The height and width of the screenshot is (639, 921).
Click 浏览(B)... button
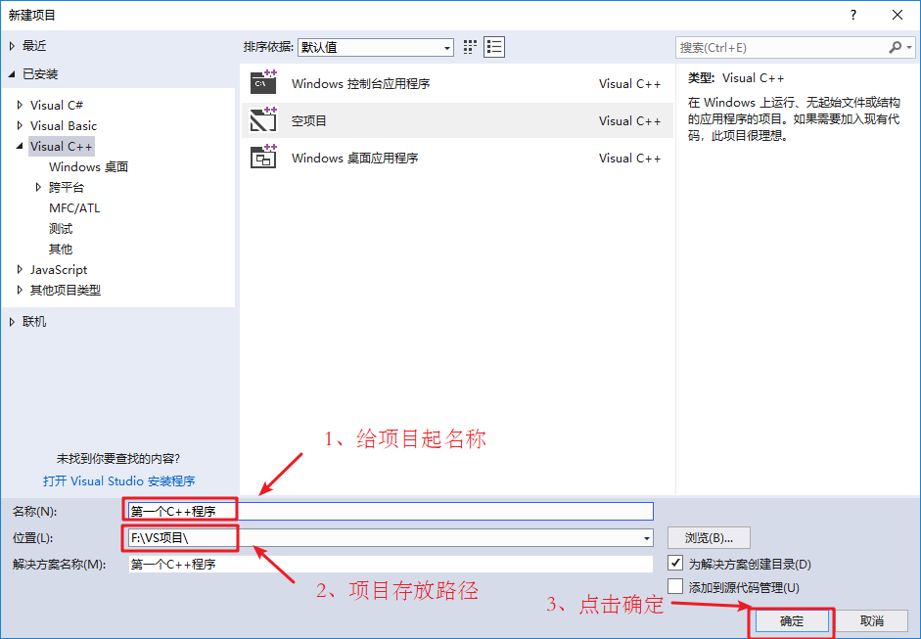click(x=709, y=538)
